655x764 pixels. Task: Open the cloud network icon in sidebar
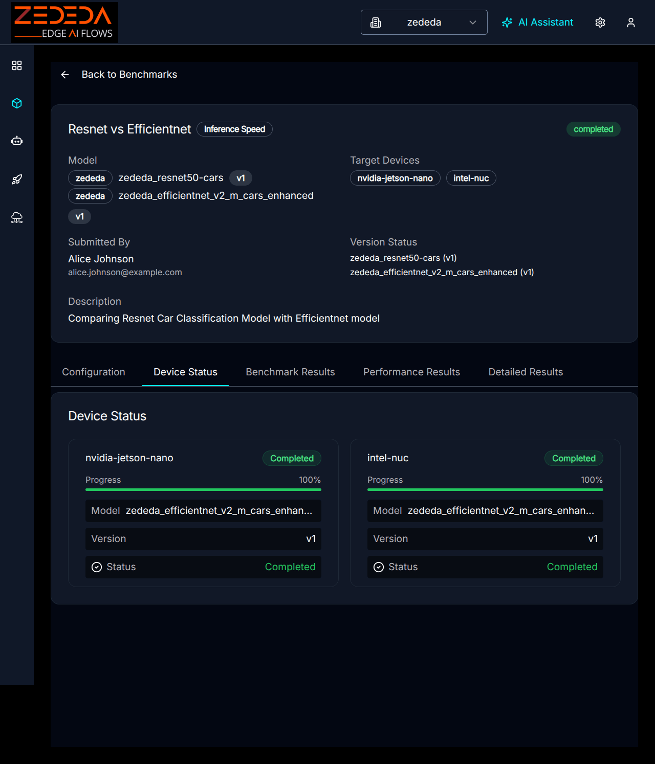tap(17, 218)
